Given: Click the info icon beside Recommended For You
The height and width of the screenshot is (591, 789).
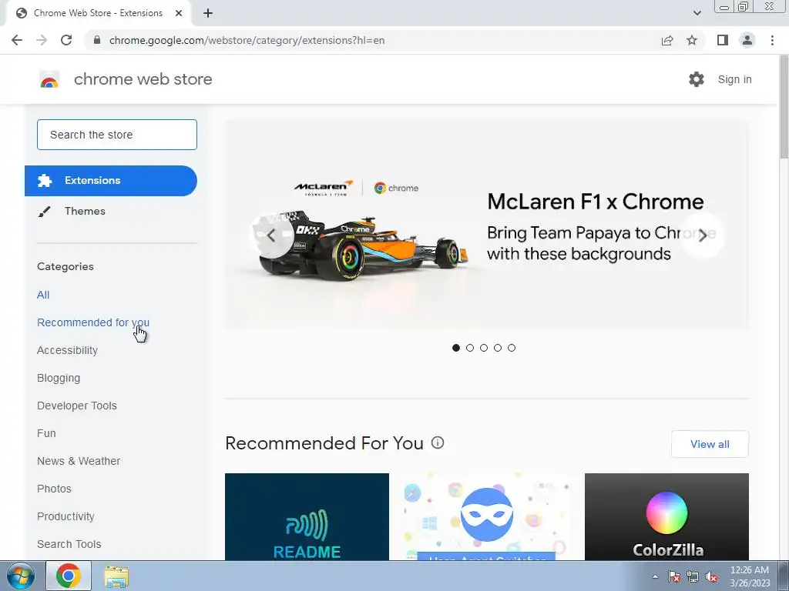Looking at the screenshot, I should coord(438,442).
